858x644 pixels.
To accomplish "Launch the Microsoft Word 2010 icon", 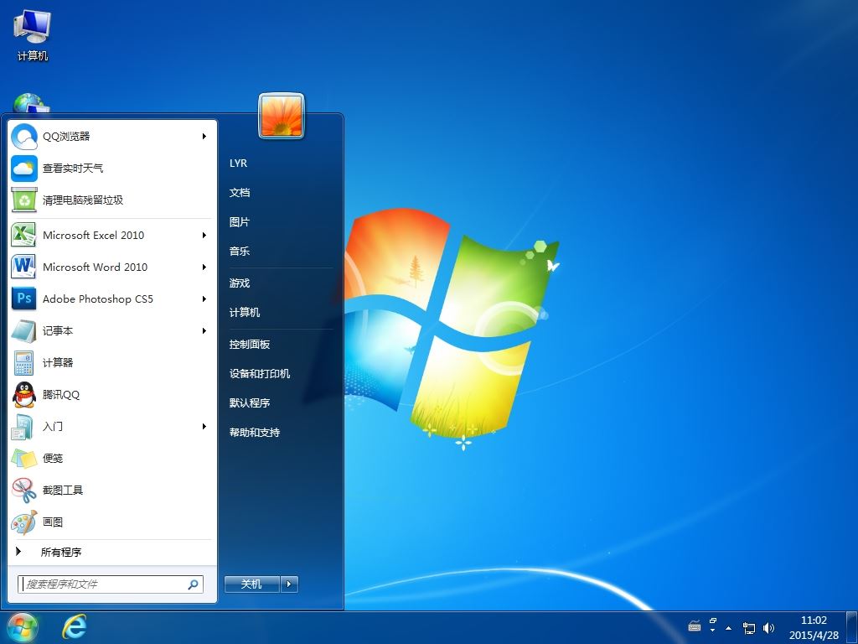I will tap(24, 267).
